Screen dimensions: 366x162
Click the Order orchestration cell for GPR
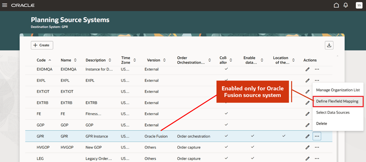click(x=194, y=136)
